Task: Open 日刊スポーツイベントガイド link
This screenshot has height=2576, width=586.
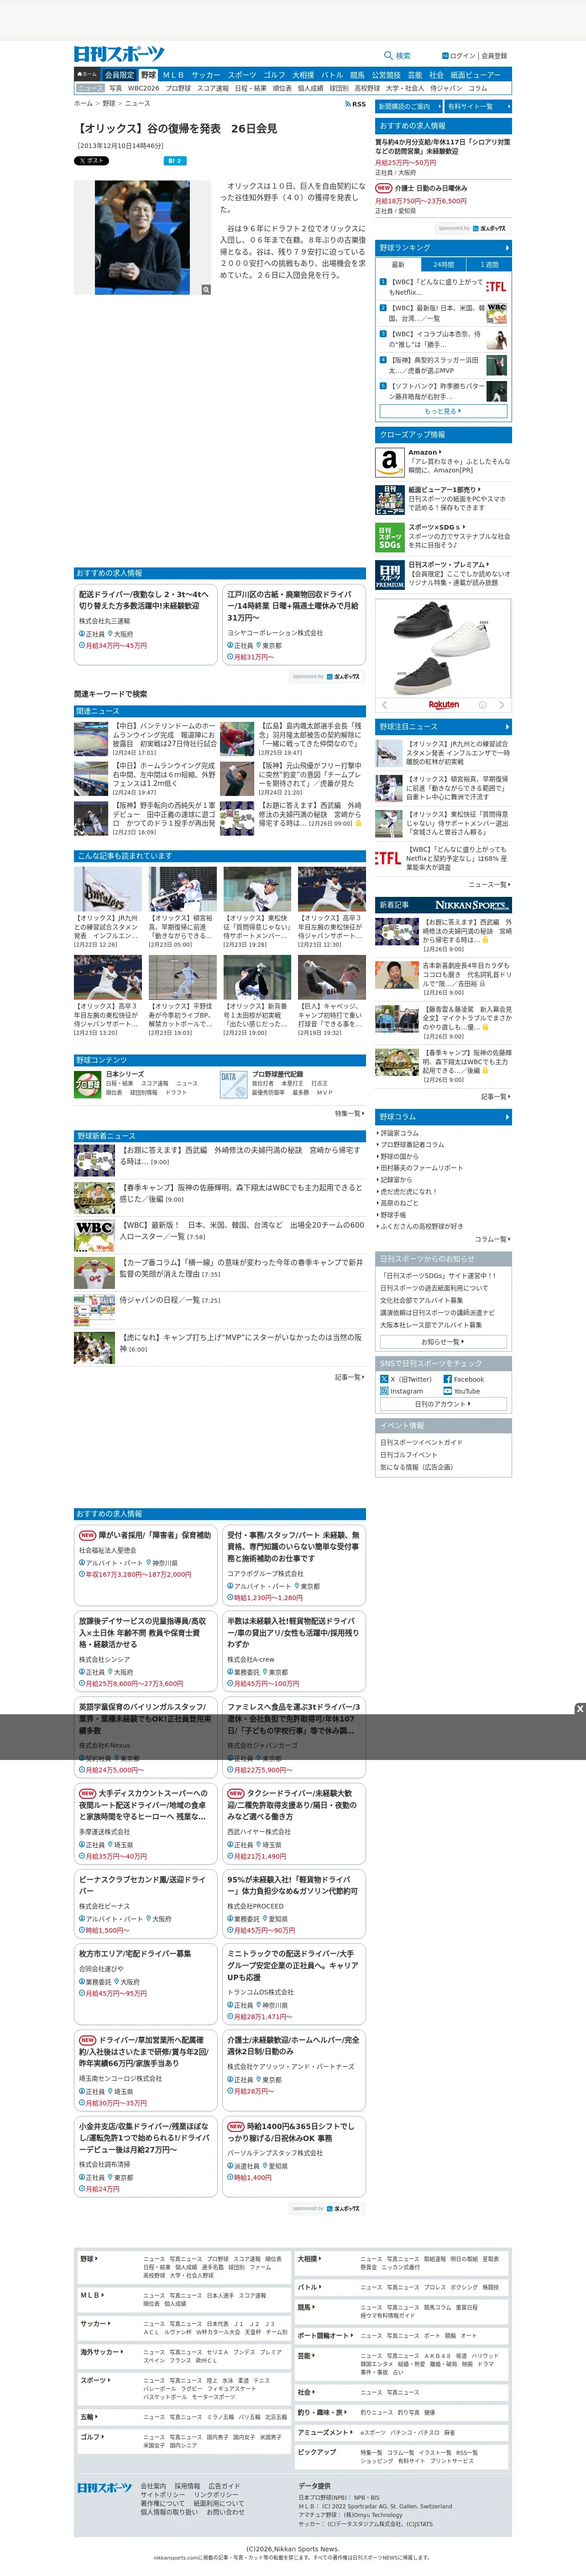Action: [421, 1442]
